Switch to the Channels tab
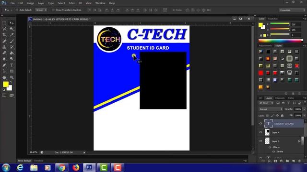The height and width of the screenshot is (172, 307). [280, 98]
